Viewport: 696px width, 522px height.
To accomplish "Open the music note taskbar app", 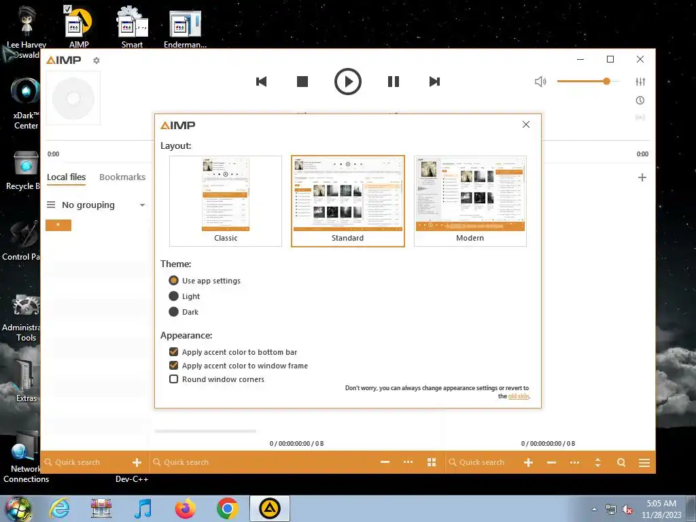I will click(x=143, y=508).
